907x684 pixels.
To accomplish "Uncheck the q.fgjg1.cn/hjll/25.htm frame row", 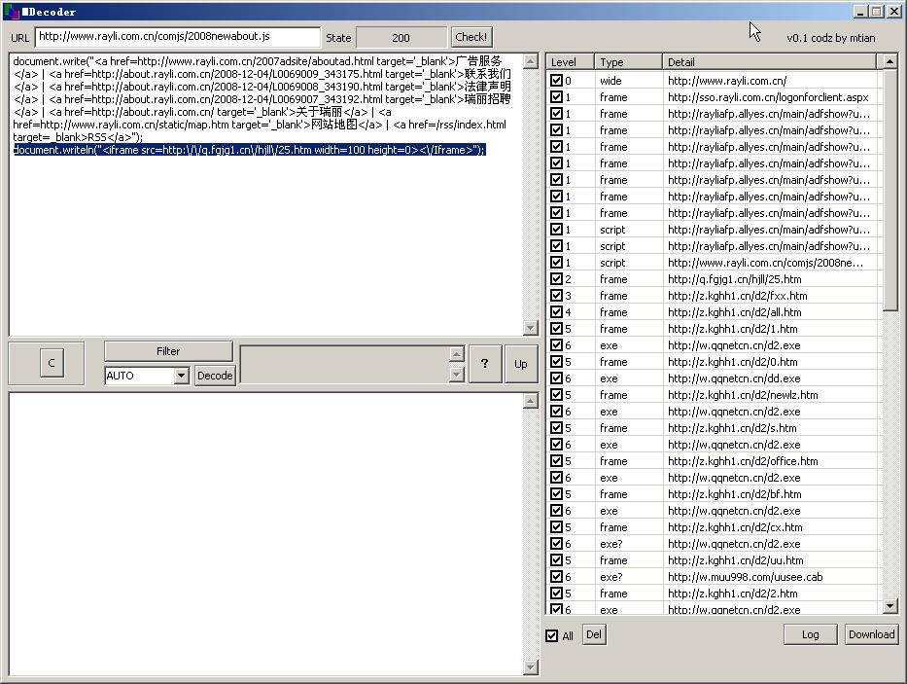I will coord(556,279).
